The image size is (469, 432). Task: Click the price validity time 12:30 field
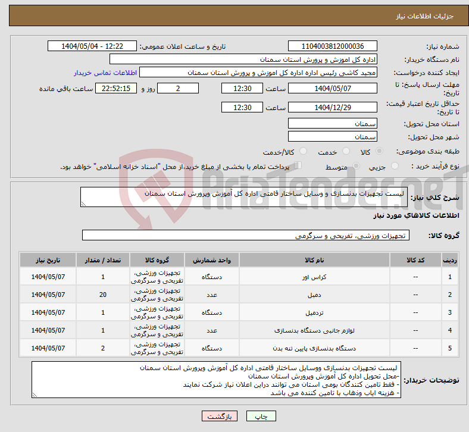[x=242, y=107]
